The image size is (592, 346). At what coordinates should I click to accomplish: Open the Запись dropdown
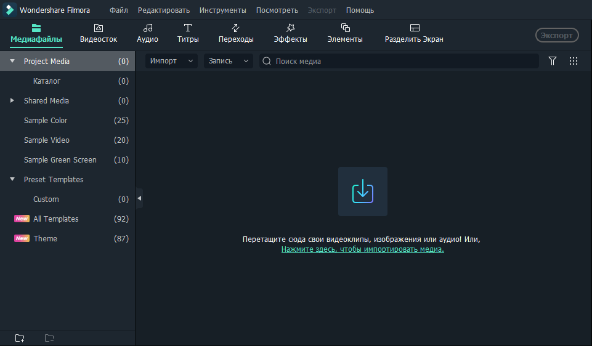tap(229, 61)
